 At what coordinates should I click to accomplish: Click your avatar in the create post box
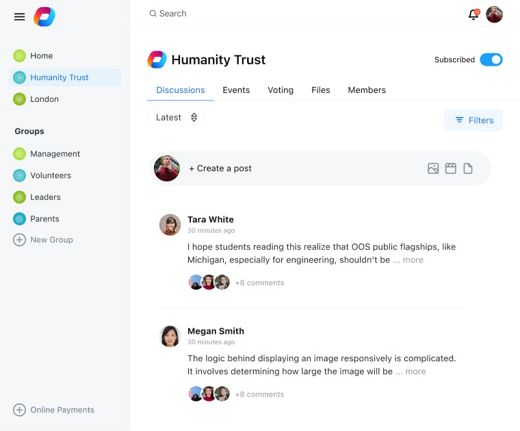(167, 168)
